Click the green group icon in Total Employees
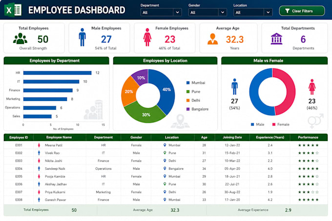Screen dimensions: 332x221 click(20, 39)
